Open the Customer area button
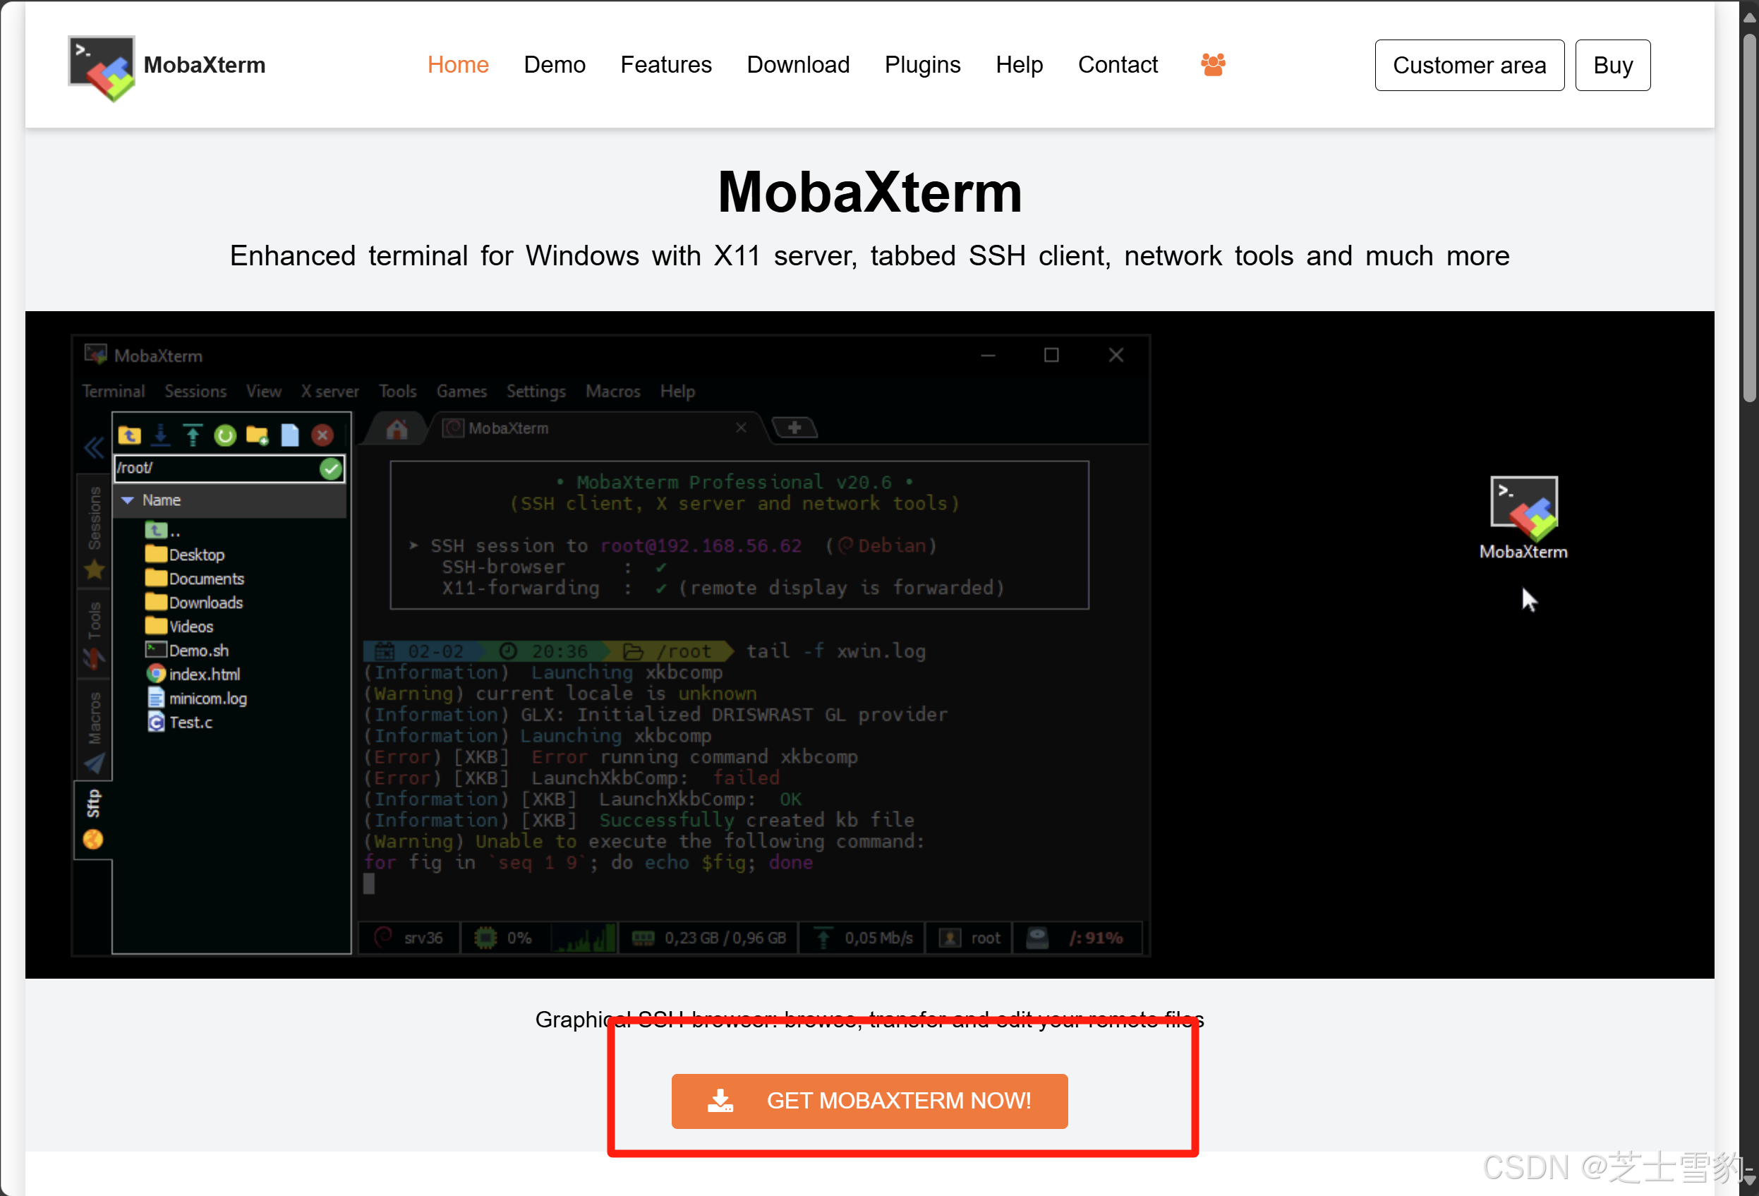The height and width of the screenshot is (1196, 1759). 1468,65
